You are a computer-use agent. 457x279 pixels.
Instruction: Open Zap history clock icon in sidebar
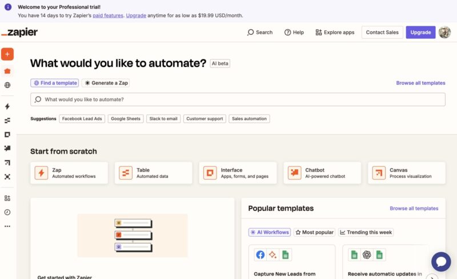[x=7, y=212]
